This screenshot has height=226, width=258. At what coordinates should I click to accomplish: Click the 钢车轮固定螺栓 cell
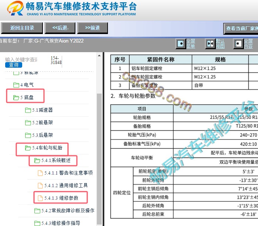(160, 77)
